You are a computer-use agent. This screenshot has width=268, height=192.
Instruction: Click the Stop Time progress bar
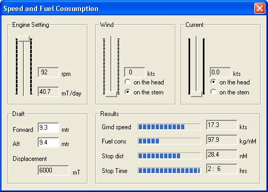(x=169, y=170)
